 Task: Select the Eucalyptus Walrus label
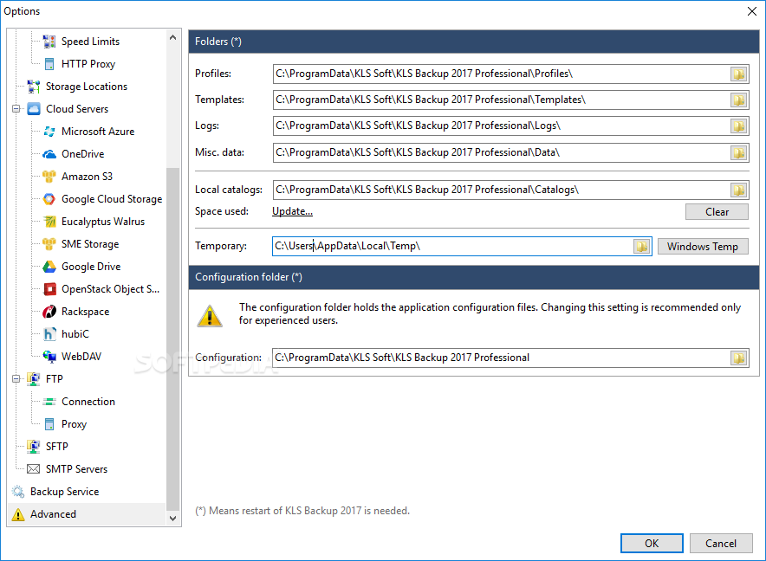103,222
